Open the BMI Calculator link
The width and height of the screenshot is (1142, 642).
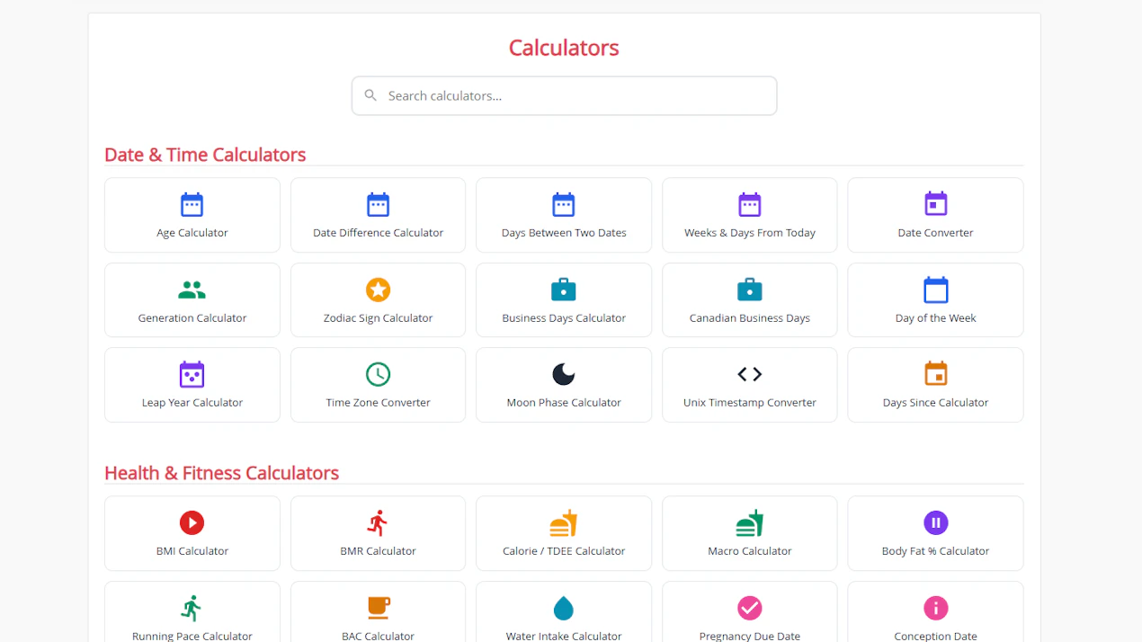click(x=192, y=533)
